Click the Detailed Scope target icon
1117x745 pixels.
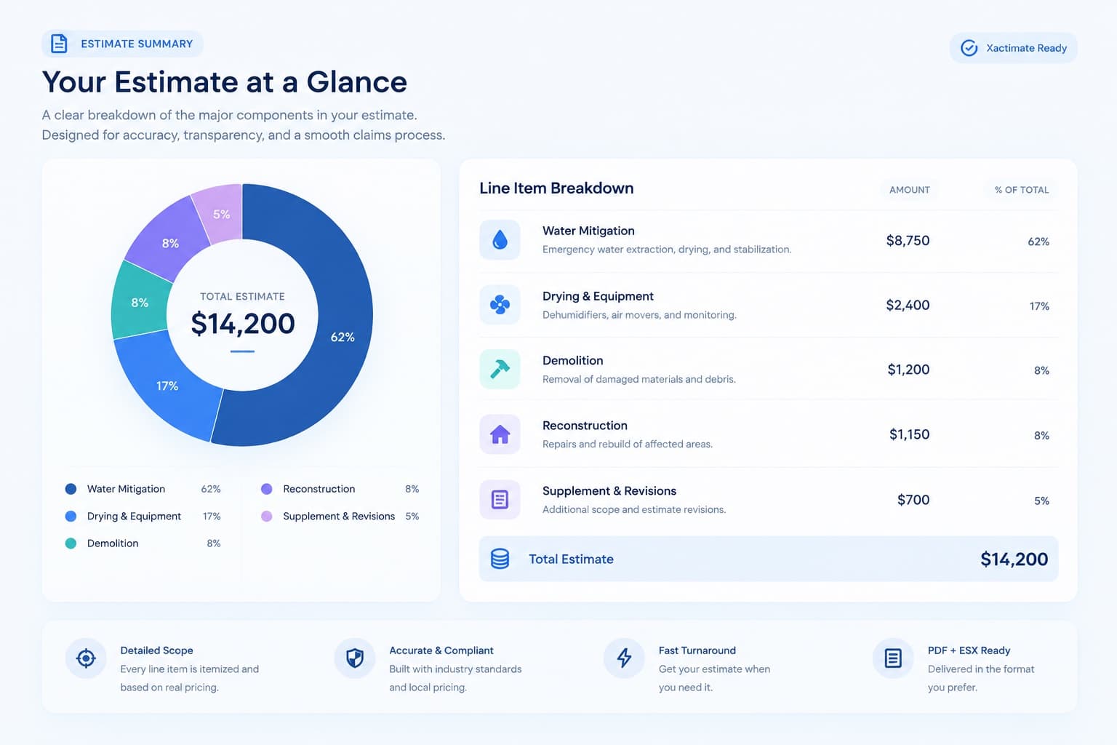tap(86, 658)
